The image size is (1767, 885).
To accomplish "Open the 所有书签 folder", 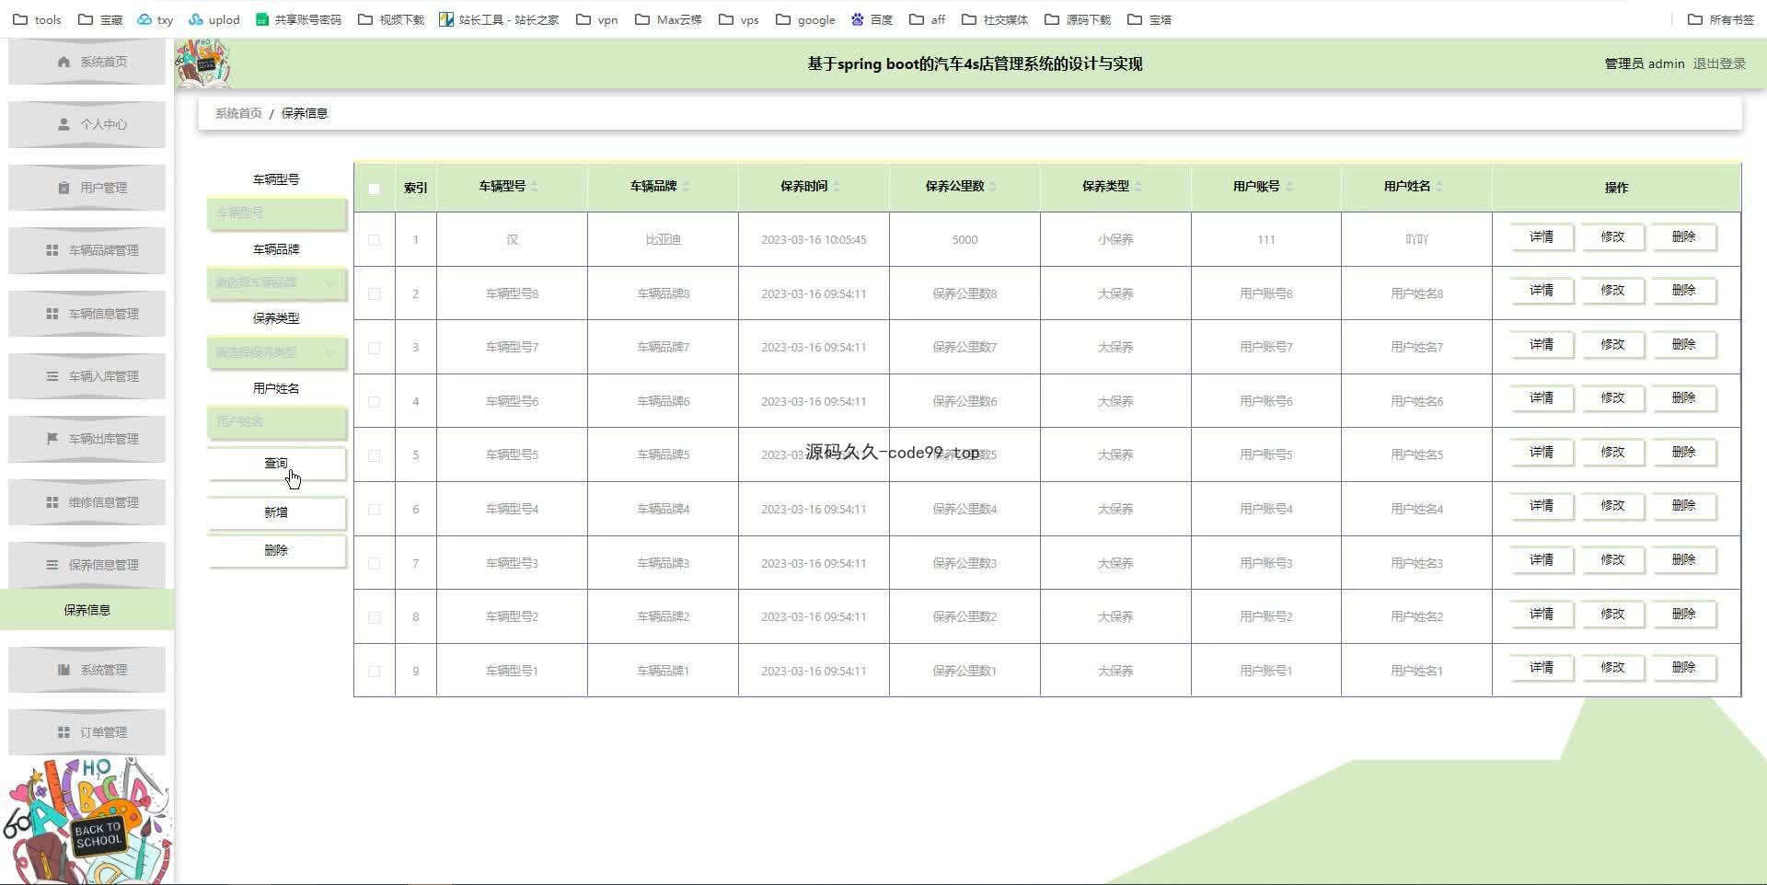I will coord(1721,19).
